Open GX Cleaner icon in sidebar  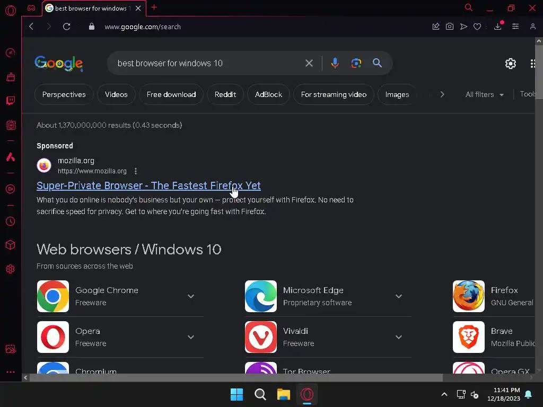click(x=11, y=77)
